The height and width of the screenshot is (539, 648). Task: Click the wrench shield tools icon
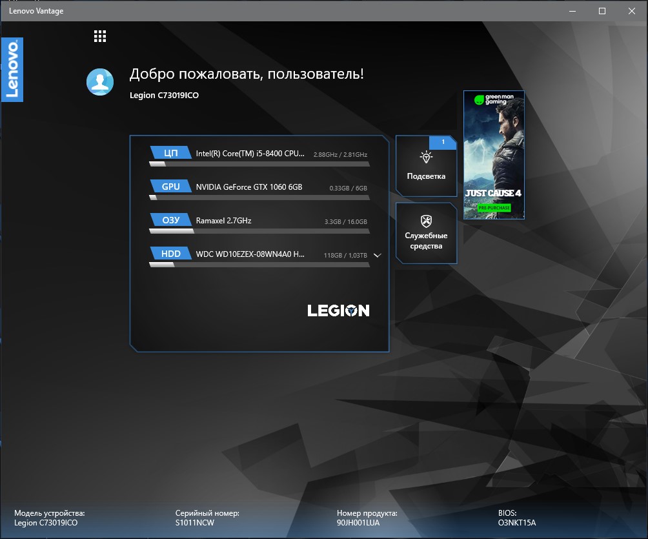pos(426,221)
